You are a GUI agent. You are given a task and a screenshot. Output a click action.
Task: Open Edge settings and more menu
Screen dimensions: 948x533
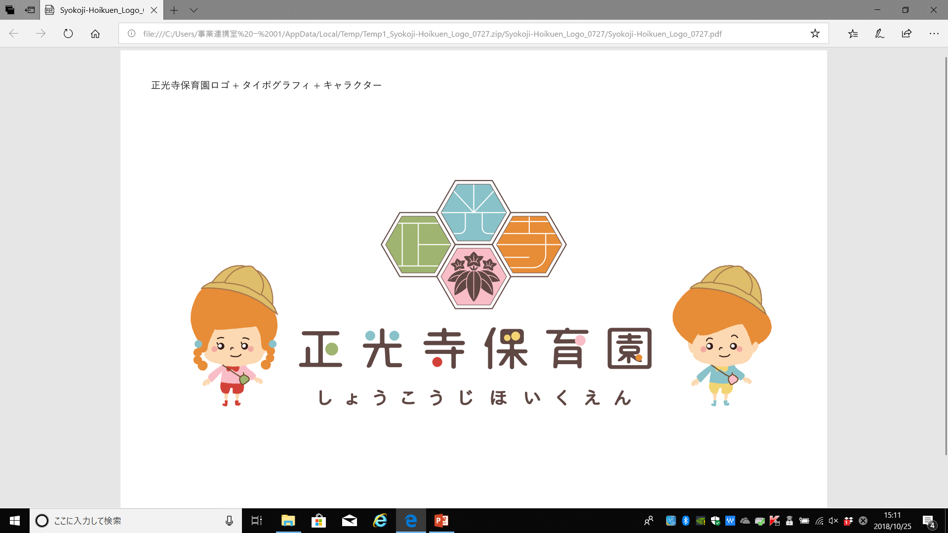[x=934, y=34]
